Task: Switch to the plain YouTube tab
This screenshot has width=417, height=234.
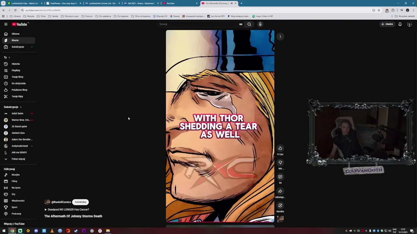Action: 180,3
